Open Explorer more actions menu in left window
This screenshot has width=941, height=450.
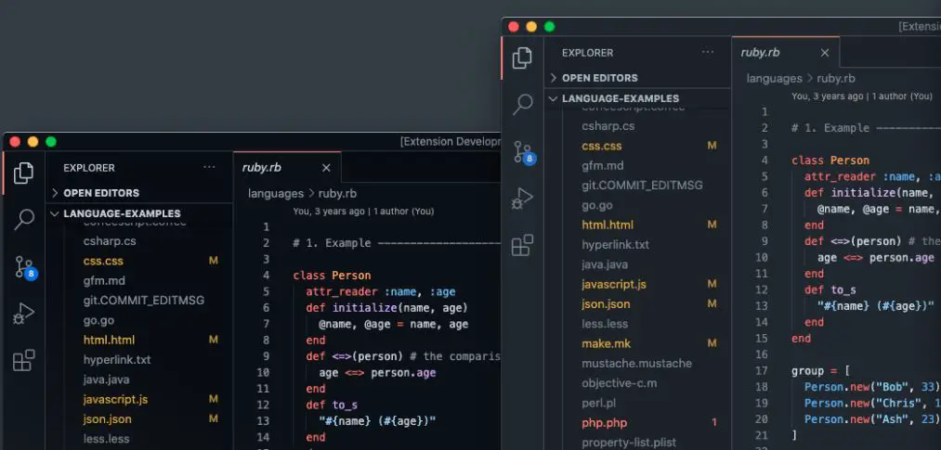point(209,168)
